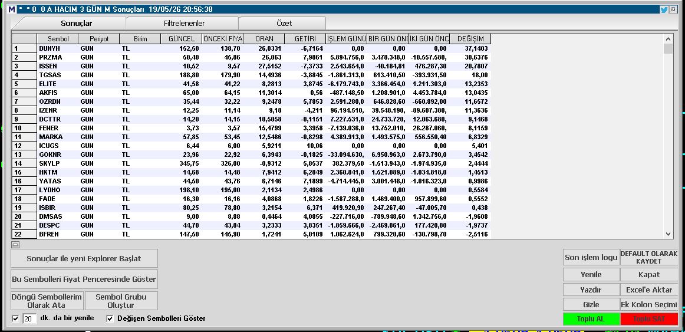The width and height of the screenshot is (685, 332).
Task: Click the red Toplu SAT button
Action: (648, 319)
